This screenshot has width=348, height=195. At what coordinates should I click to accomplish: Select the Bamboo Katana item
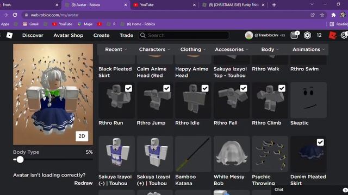coord(193,154)
